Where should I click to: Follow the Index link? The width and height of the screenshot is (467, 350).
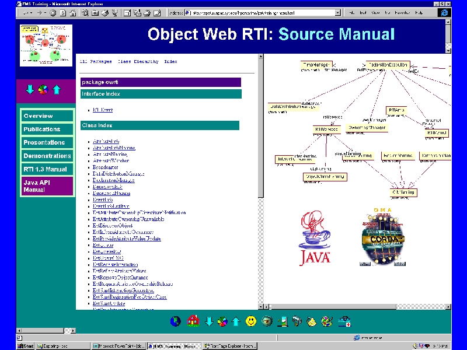[x=170, y=62]
